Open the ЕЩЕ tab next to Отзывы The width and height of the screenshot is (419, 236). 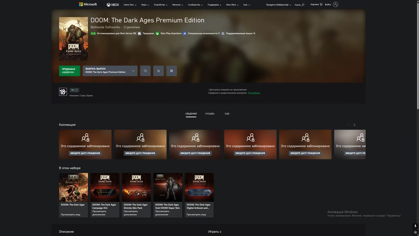click(x=227, y=114)
